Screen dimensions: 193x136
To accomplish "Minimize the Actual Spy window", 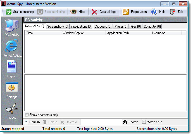I will (x=165, y=4).
